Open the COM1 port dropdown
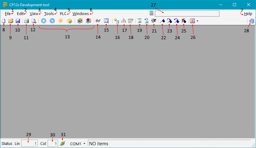Screen dimensions: 256x148 click(x=84, y=144)
